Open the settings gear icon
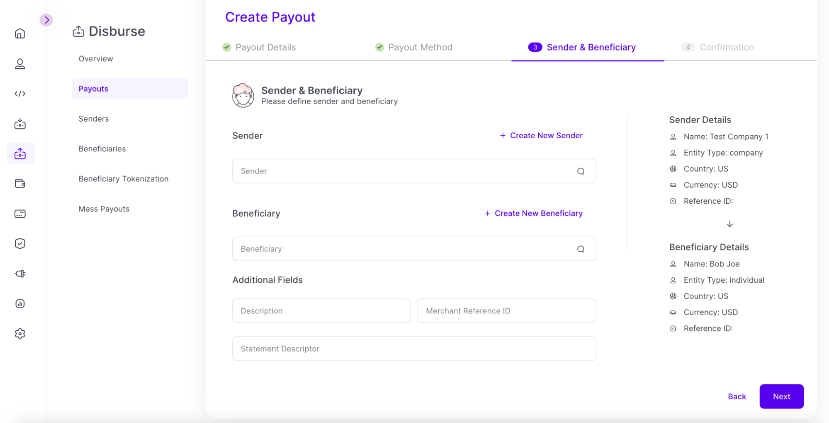Viewport: 829px width, 423px height. pyautogui.click(x=20, y=334)
